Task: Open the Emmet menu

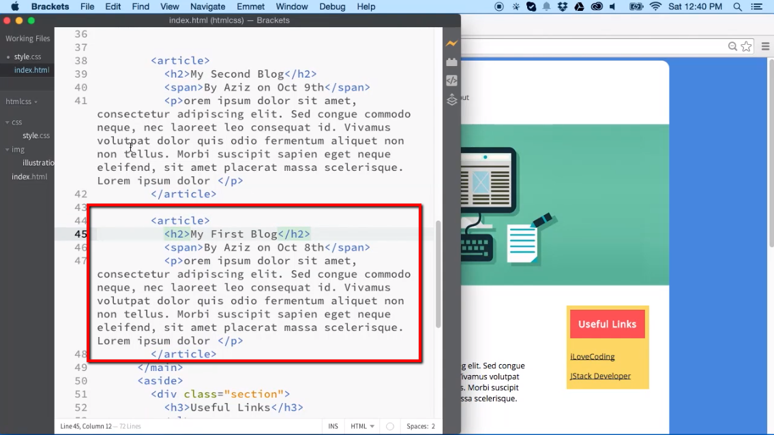Action: (250, 7)
